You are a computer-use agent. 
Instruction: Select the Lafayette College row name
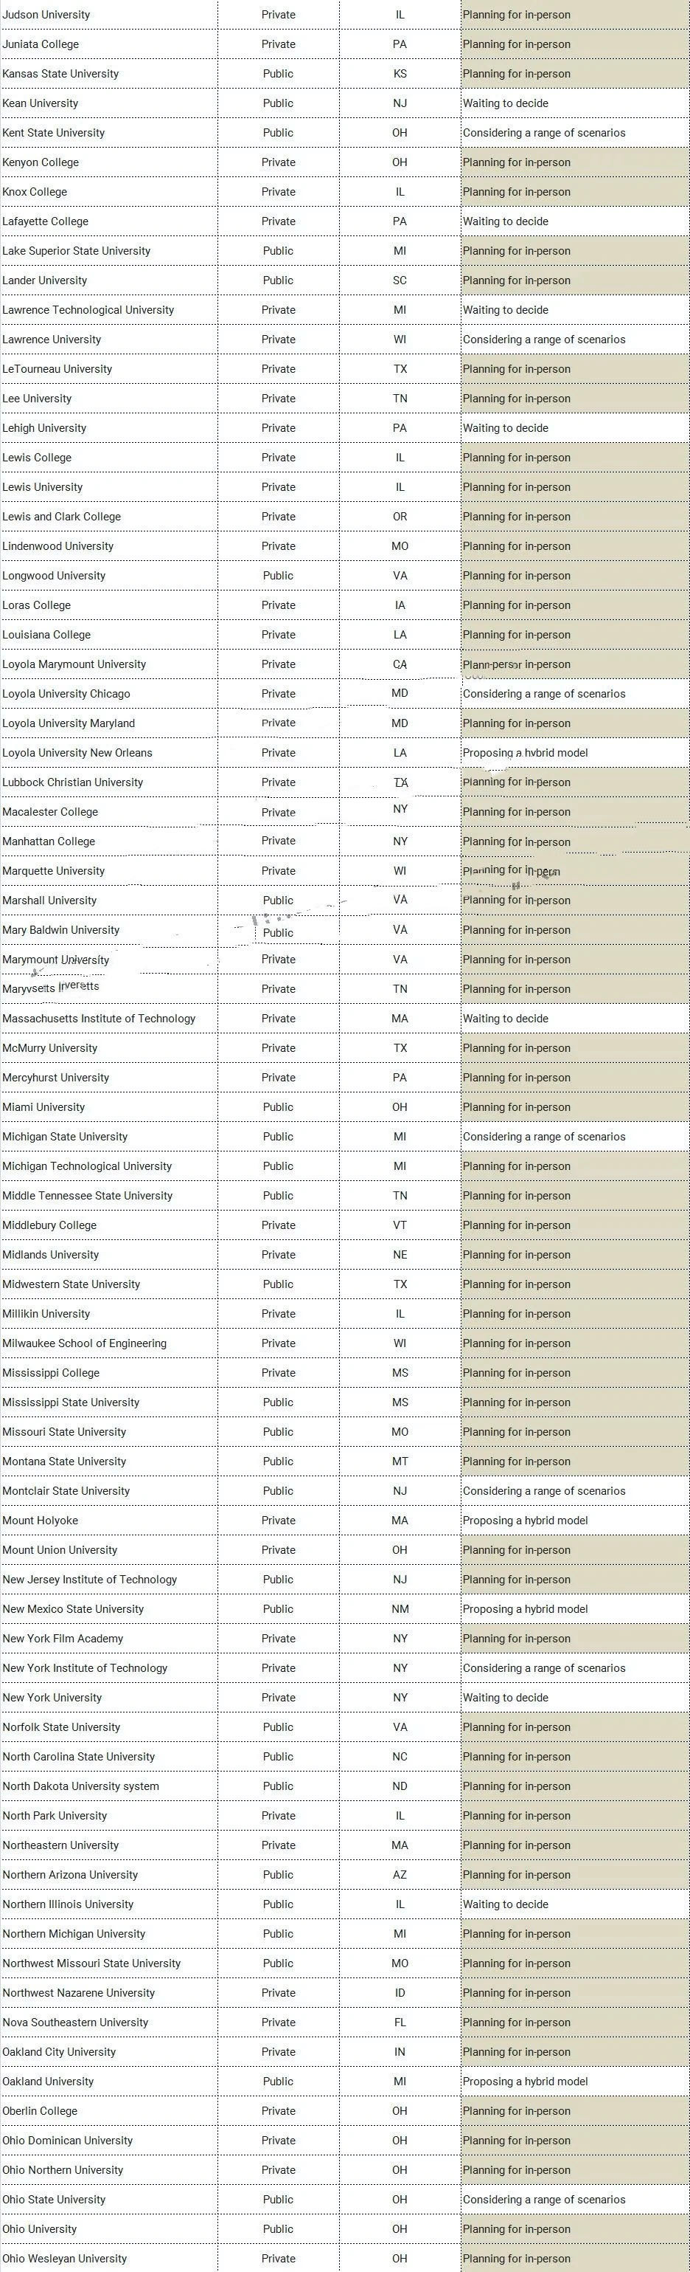(x=45, y=221)
